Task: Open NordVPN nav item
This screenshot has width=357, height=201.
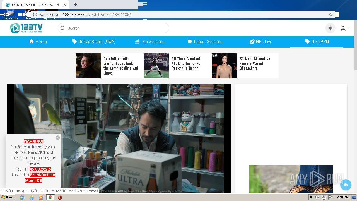Action: click(317, 42)
